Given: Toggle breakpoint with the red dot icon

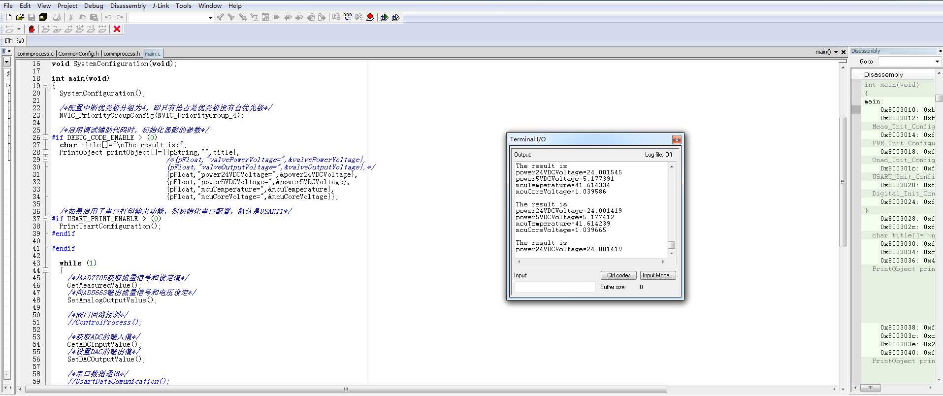Looking at the screenshot, I should 370,17.
